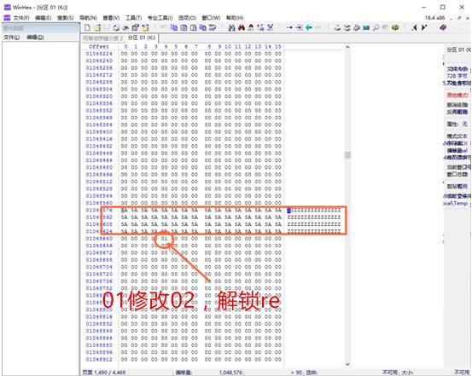Click the Clone Disk toolbar icon
Image resolution: width=472 pixels, height=376 pixels.
[x=347, y=27]
